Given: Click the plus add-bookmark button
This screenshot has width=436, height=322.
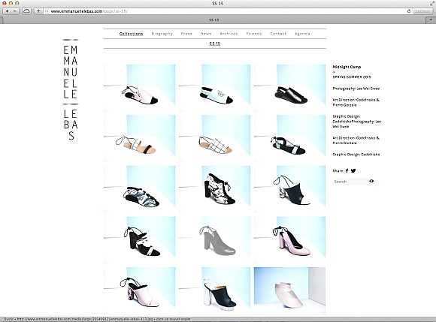Looking at the screenshot, I should (x=38, y=11).
